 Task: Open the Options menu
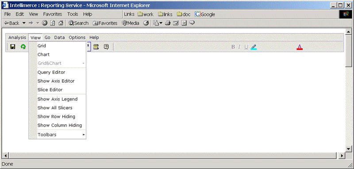coord(77,38)
